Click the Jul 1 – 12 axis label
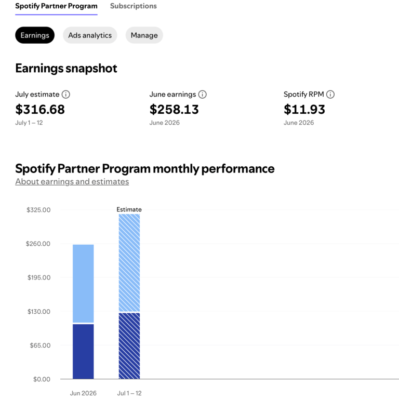Screen dimensions: 399x399 click(129, 393)
